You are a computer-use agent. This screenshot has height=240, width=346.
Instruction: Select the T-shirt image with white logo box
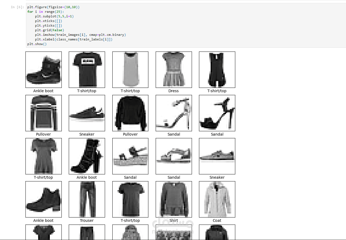pyautogui.click(x=87, y=70)
